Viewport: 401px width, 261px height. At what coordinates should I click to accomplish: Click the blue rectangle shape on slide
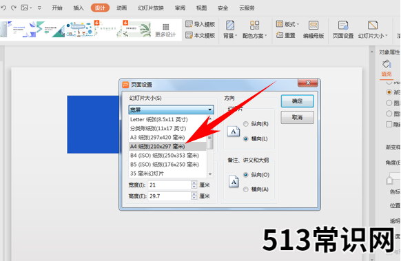tap(93, 125)
